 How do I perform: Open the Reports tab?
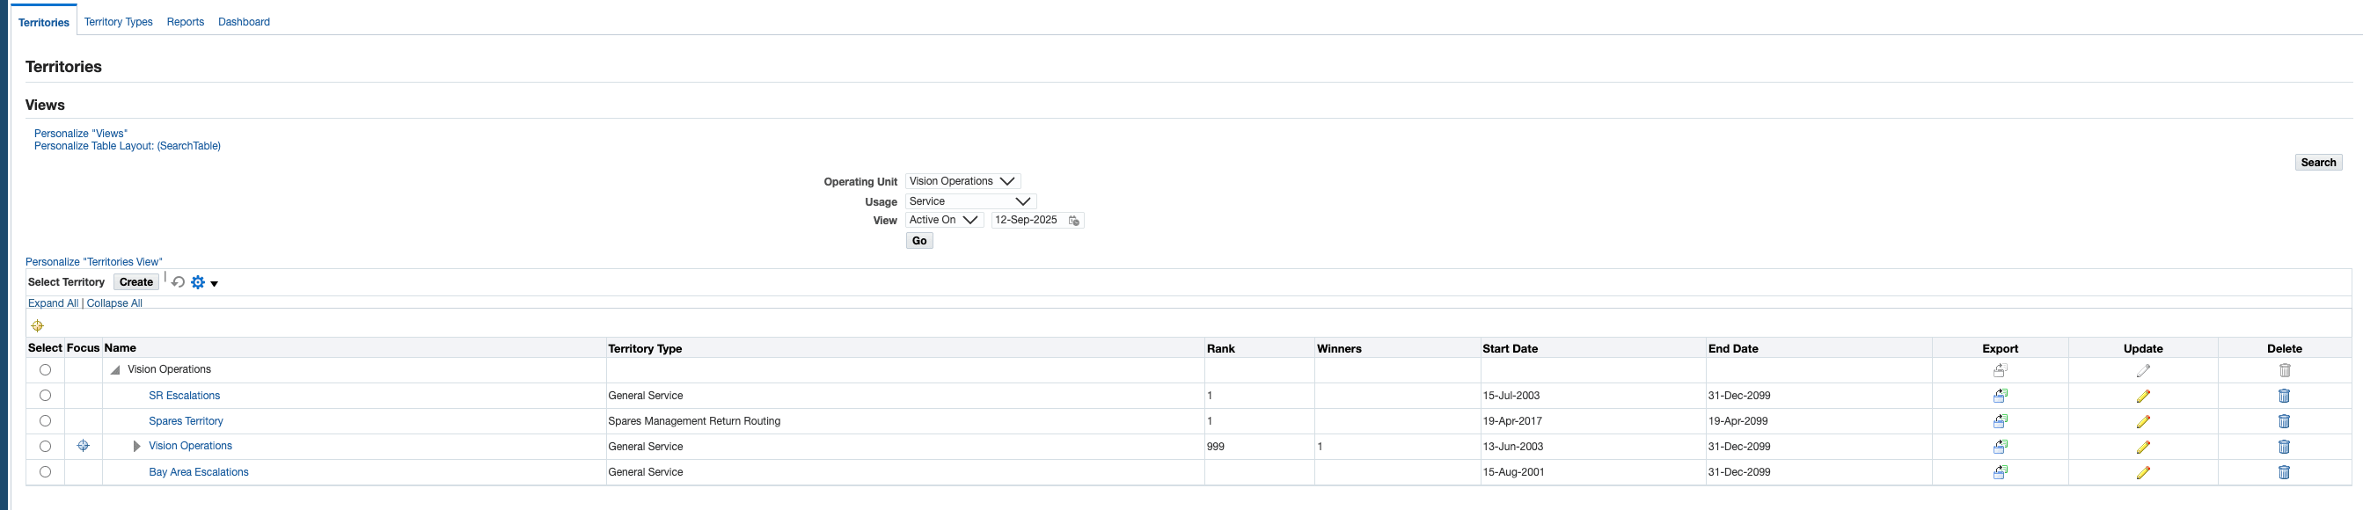186,22
